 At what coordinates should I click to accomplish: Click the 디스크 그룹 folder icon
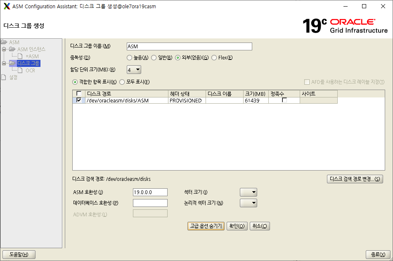[12, 63]
